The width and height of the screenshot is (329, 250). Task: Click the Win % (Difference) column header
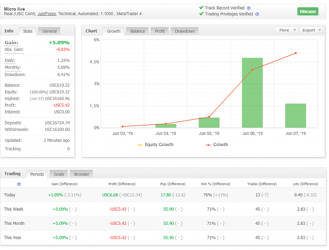(215, 184)
